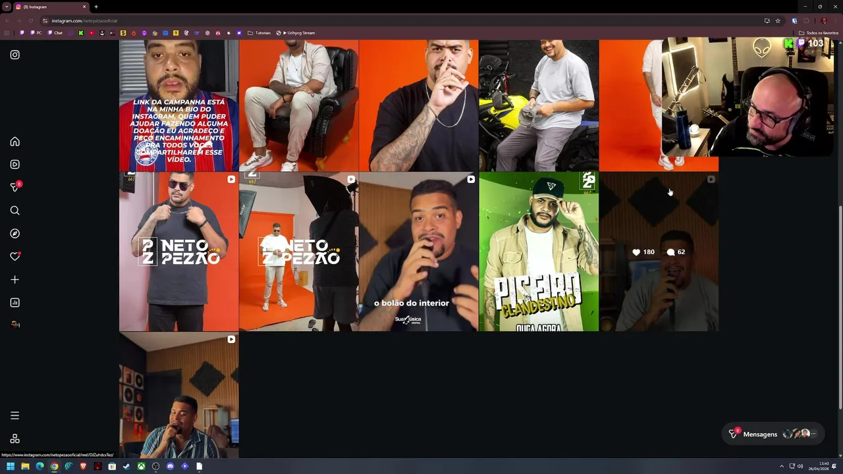Open the Tutoriais bookmarks folder
The height and width of the screenshot is (474, 843).
tap(259, 33)
